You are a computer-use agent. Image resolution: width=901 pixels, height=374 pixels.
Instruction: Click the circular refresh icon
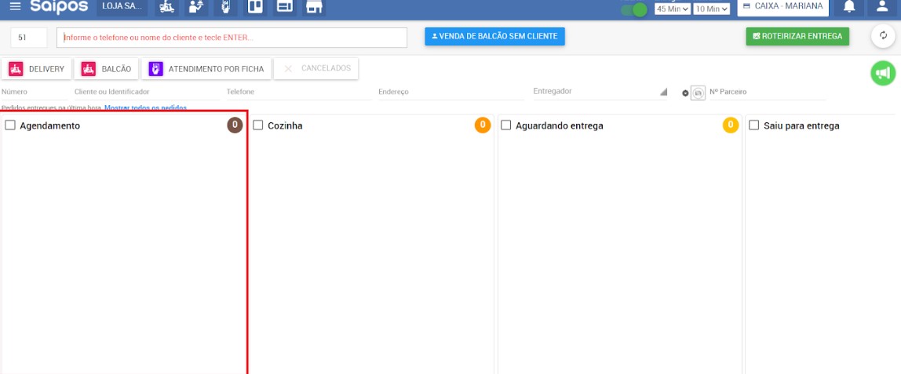coord(883,36)
